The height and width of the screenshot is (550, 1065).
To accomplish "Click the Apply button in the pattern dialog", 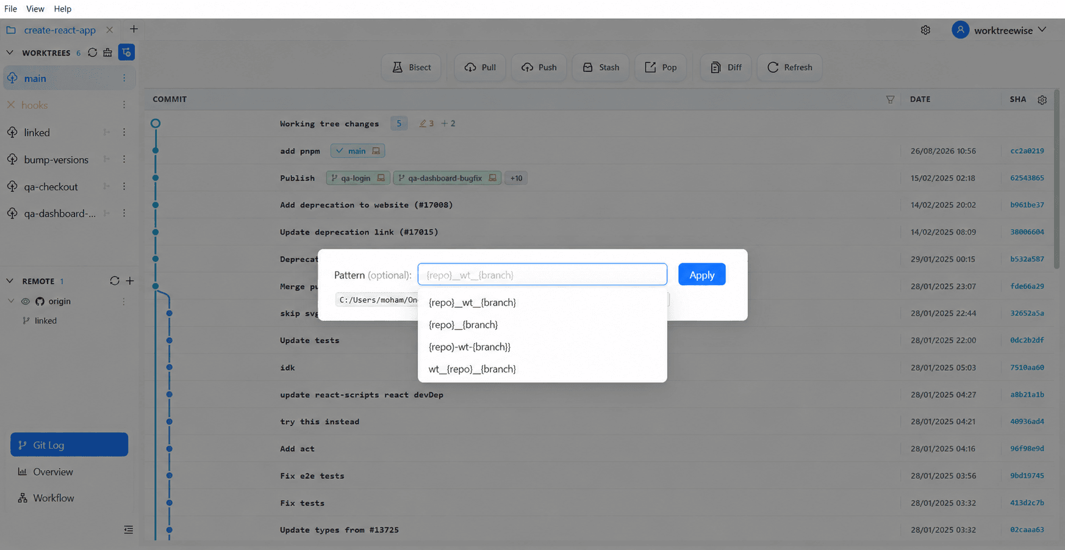I will [701, 275].
